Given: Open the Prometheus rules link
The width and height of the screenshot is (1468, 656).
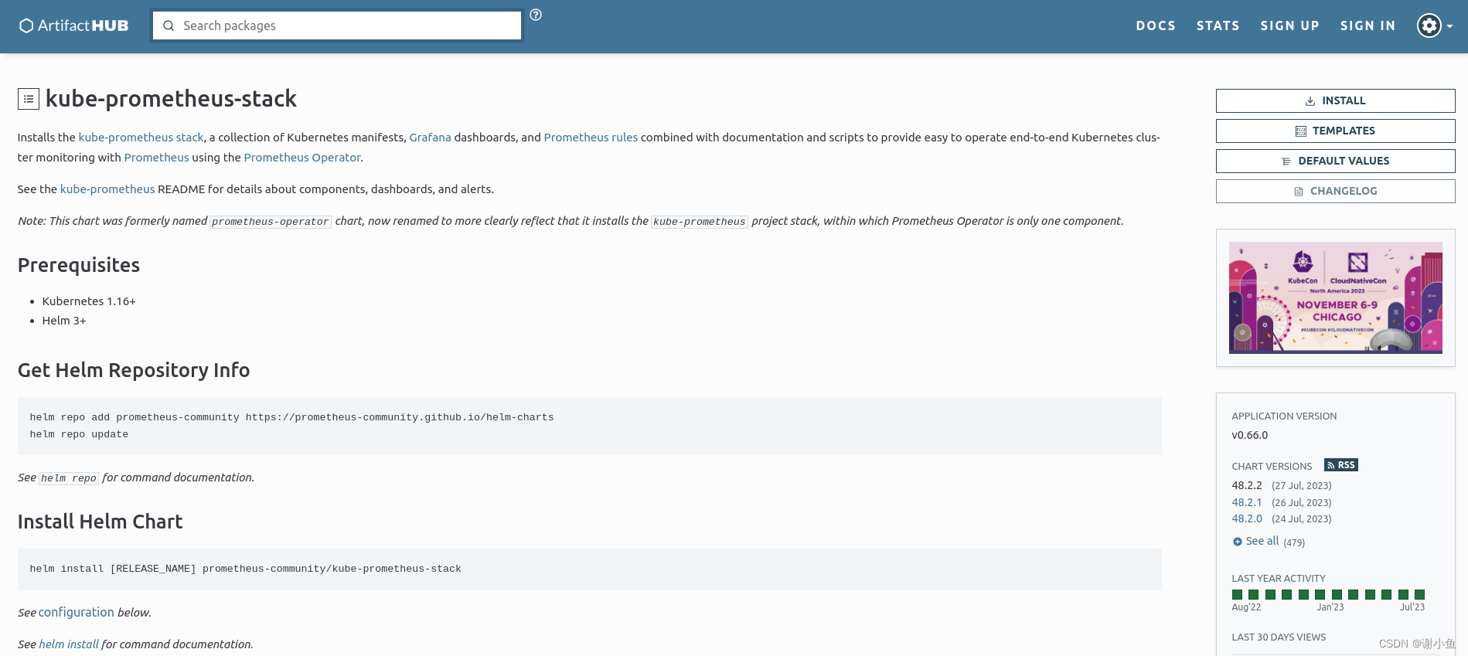Looking at the screenshot, I should pyautogui.click(x=591, y=138).
